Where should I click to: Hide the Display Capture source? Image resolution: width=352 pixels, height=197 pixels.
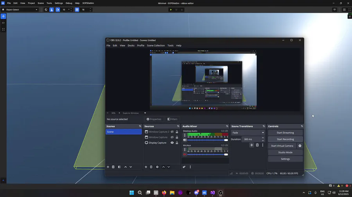coord(172,143)
